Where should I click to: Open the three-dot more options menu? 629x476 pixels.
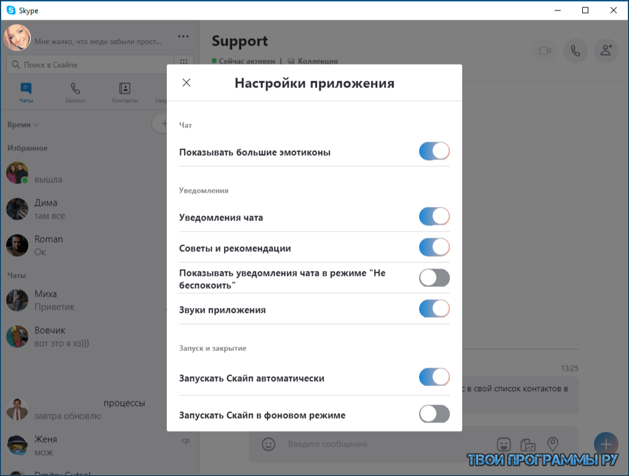click(x=183, y=36)
